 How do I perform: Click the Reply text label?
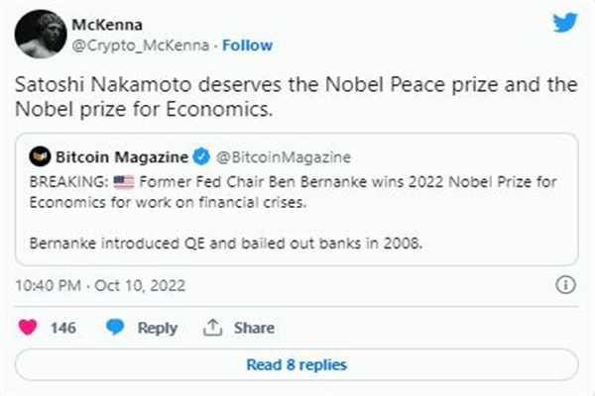pyautogui.click(x=158, y=328)
